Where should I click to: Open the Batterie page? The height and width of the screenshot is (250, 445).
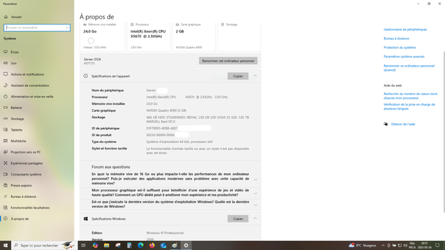click(16, 108)
